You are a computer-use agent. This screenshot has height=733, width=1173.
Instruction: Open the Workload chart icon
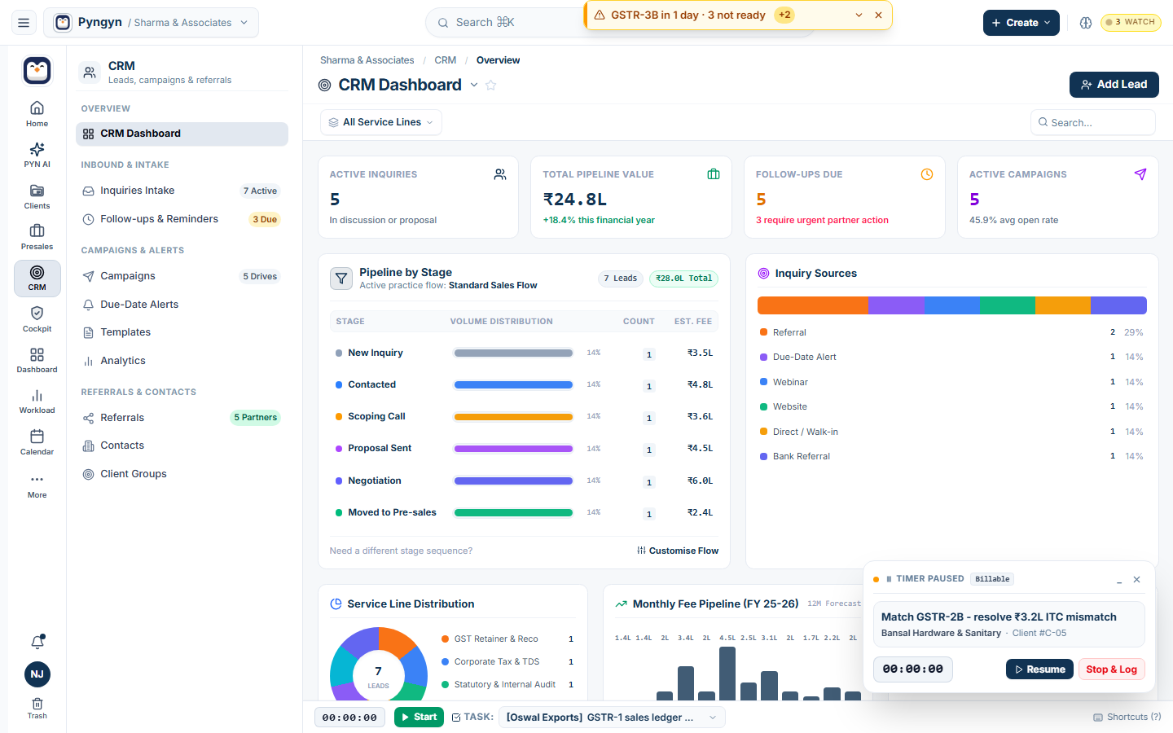37,401
